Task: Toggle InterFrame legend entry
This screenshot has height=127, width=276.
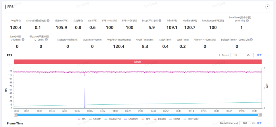Action: point(190,119)
